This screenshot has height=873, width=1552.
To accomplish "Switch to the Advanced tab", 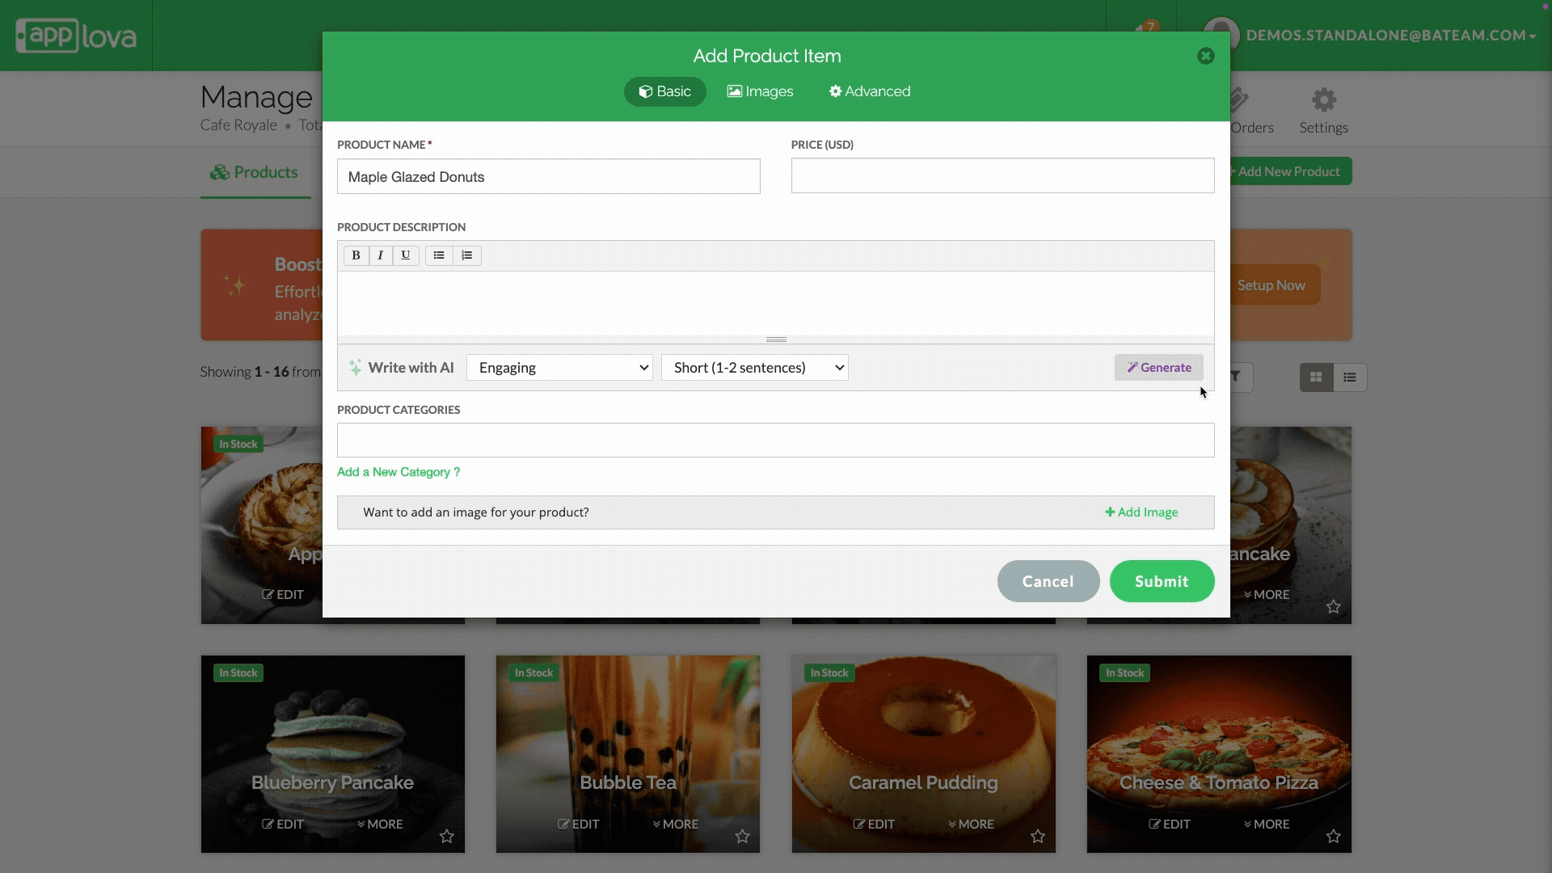I will (869, 91).
